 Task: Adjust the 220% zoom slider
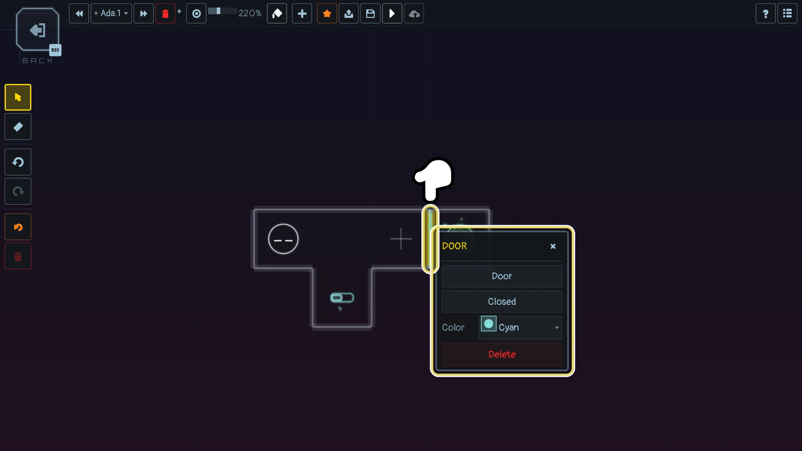[x=222, y=11]
